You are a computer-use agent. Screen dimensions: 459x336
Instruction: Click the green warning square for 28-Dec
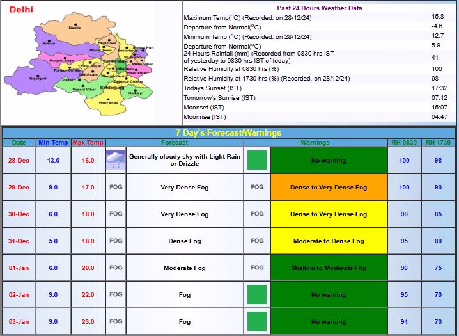pos(257,160)
